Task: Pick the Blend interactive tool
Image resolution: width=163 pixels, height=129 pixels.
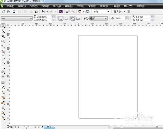Action: click(x=3, y=98)
